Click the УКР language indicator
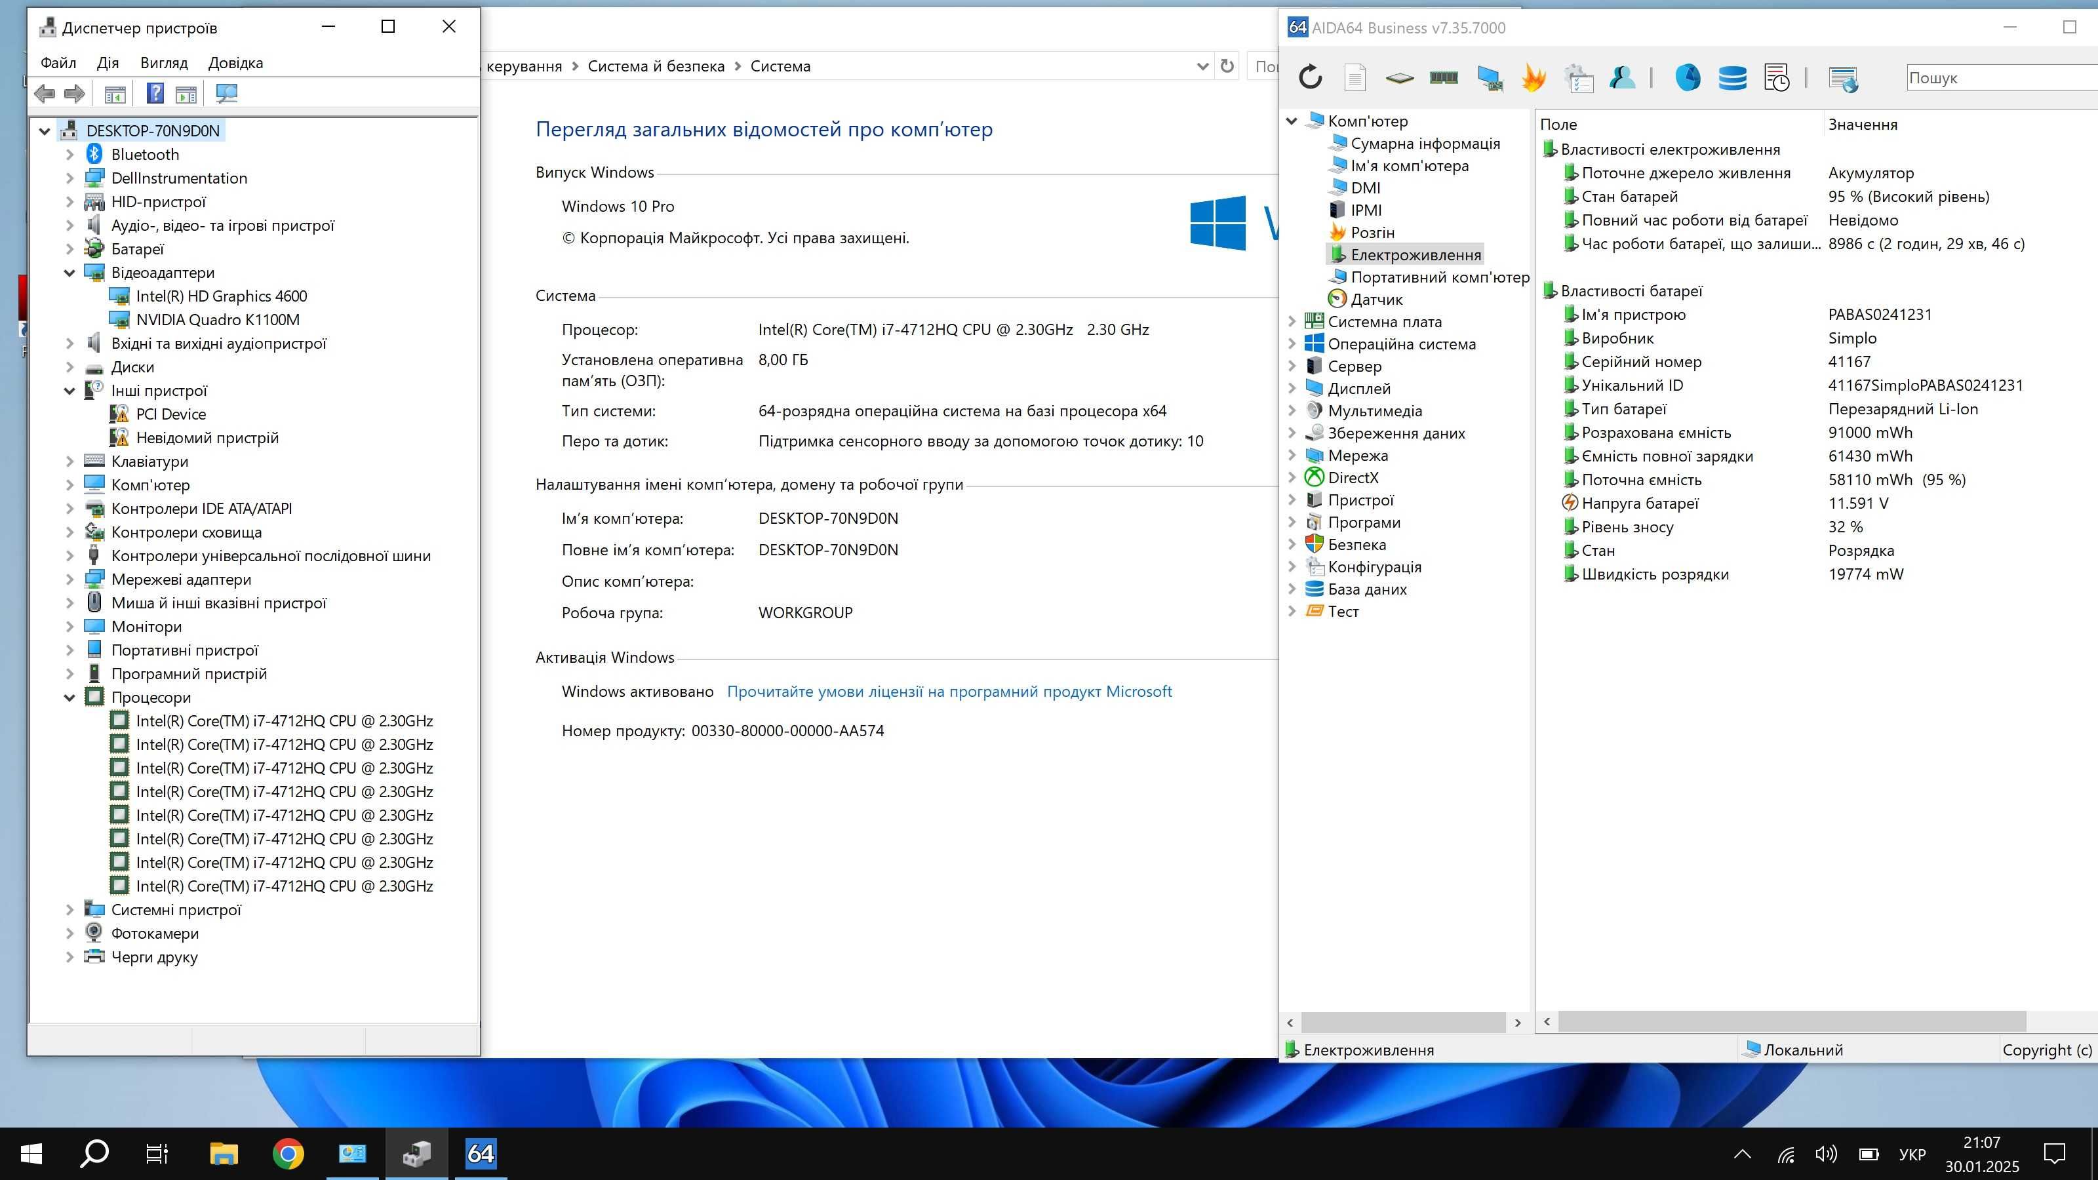The image size is (2098, 1180). click(x=1912, y=1154)
